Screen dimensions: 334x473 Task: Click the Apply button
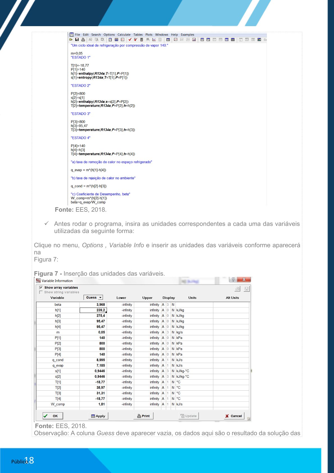[x=98, y=416]
